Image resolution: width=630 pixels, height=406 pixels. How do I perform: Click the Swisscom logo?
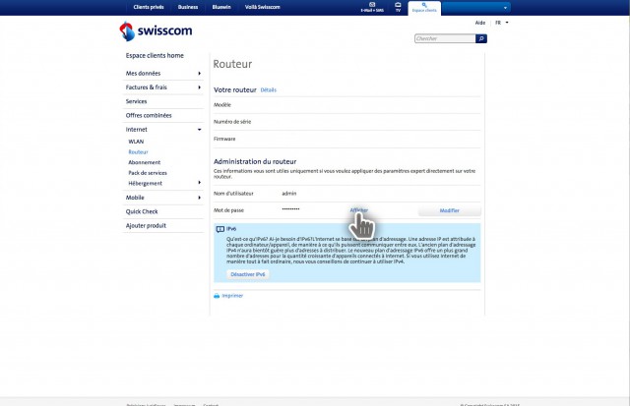pos(156,30)
